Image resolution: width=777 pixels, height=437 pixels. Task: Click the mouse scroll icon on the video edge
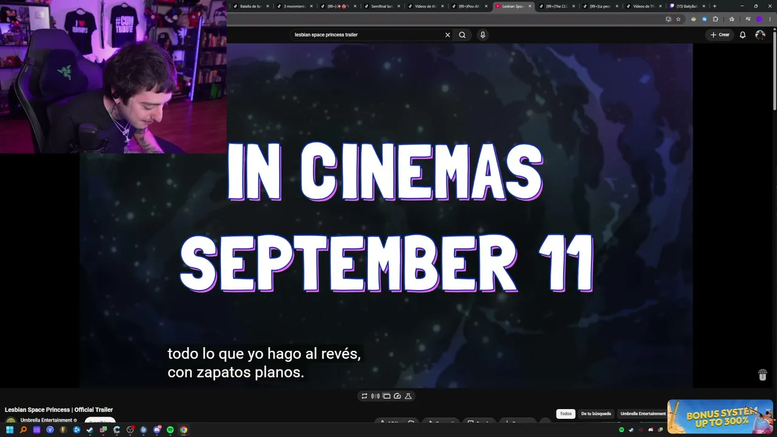click(x=762, y=375)
